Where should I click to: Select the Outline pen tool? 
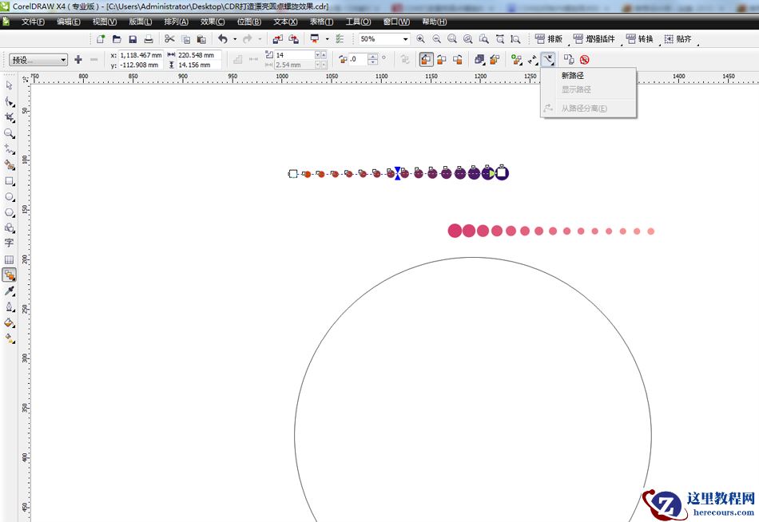click(x=10, y=307)
